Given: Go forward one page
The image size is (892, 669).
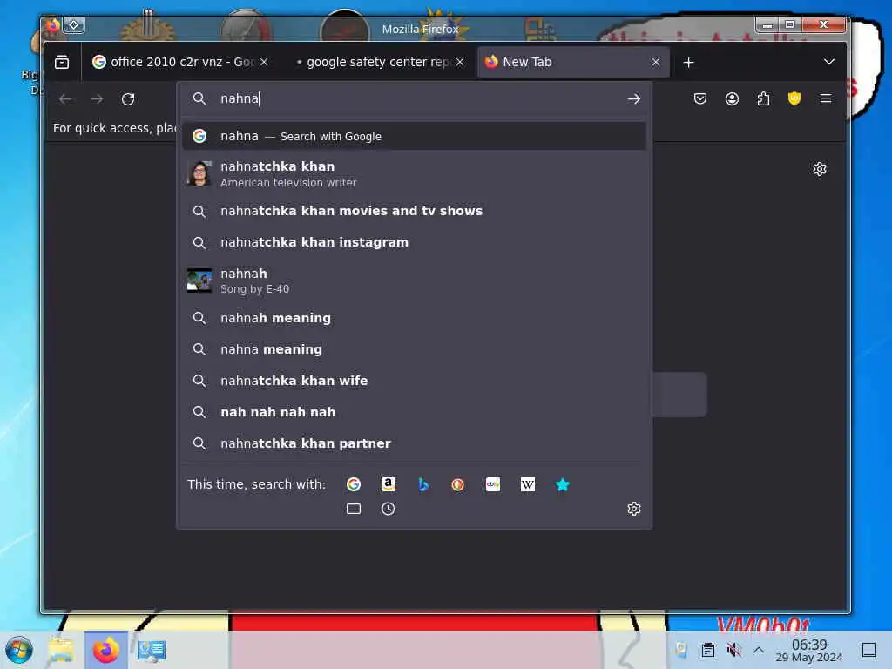Looking at the screenshot, I should pyautogui.click(x=97, y=99).
